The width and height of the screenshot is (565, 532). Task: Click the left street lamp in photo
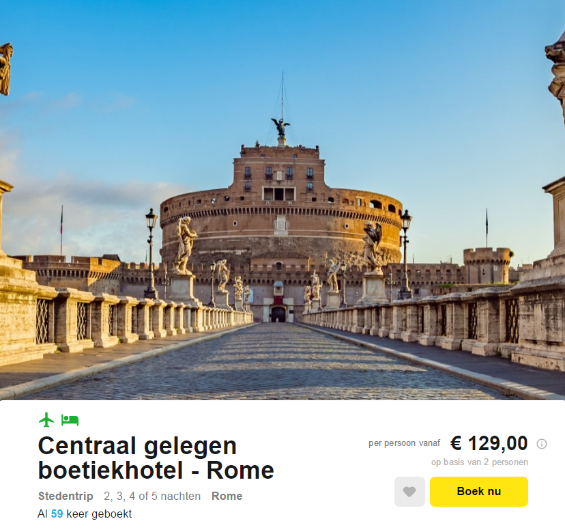(151, 254)
